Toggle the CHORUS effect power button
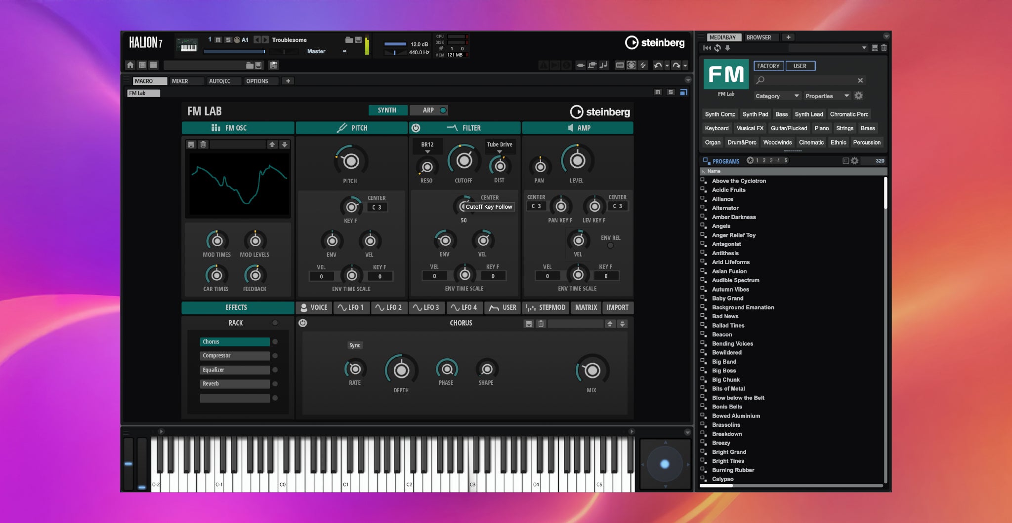Image resolution: width=1012 pixels, height=523 pixels. 303,323
